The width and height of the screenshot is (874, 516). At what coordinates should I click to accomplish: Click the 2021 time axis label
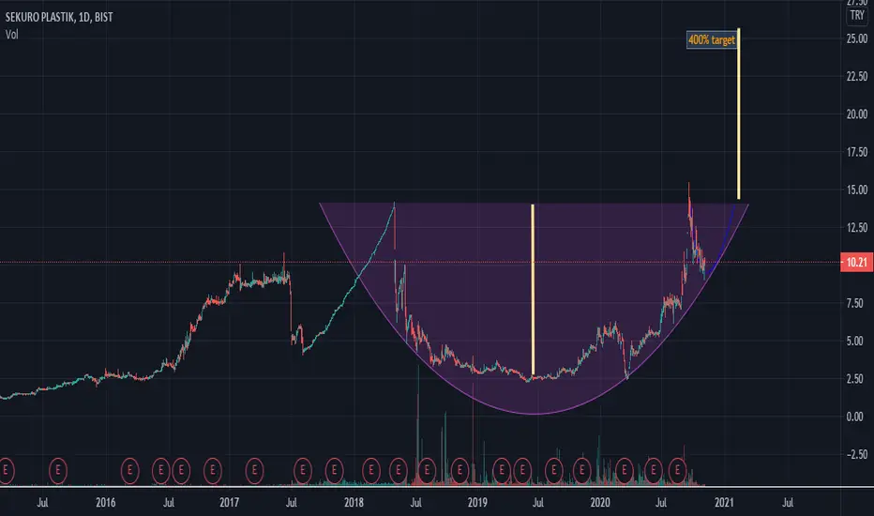click(x=724, y=503)
